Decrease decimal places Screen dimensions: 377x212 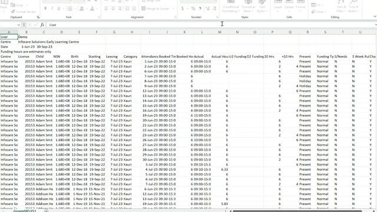(x=214, y=9)
